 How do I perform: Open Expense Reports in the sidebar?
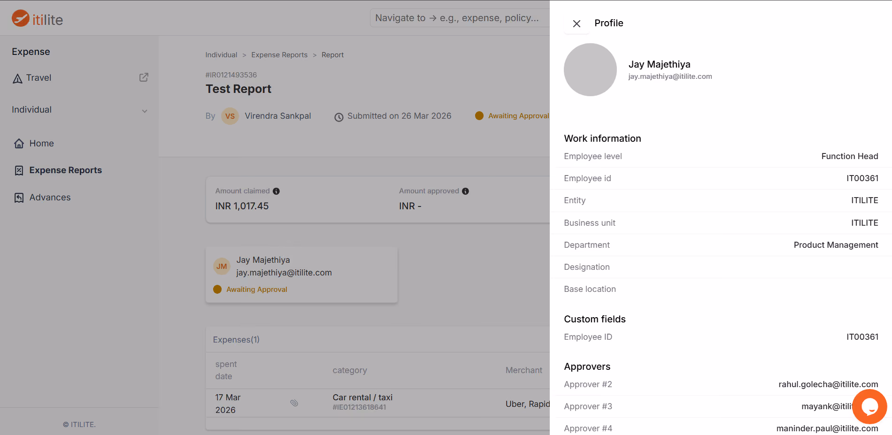click(65, 170)
